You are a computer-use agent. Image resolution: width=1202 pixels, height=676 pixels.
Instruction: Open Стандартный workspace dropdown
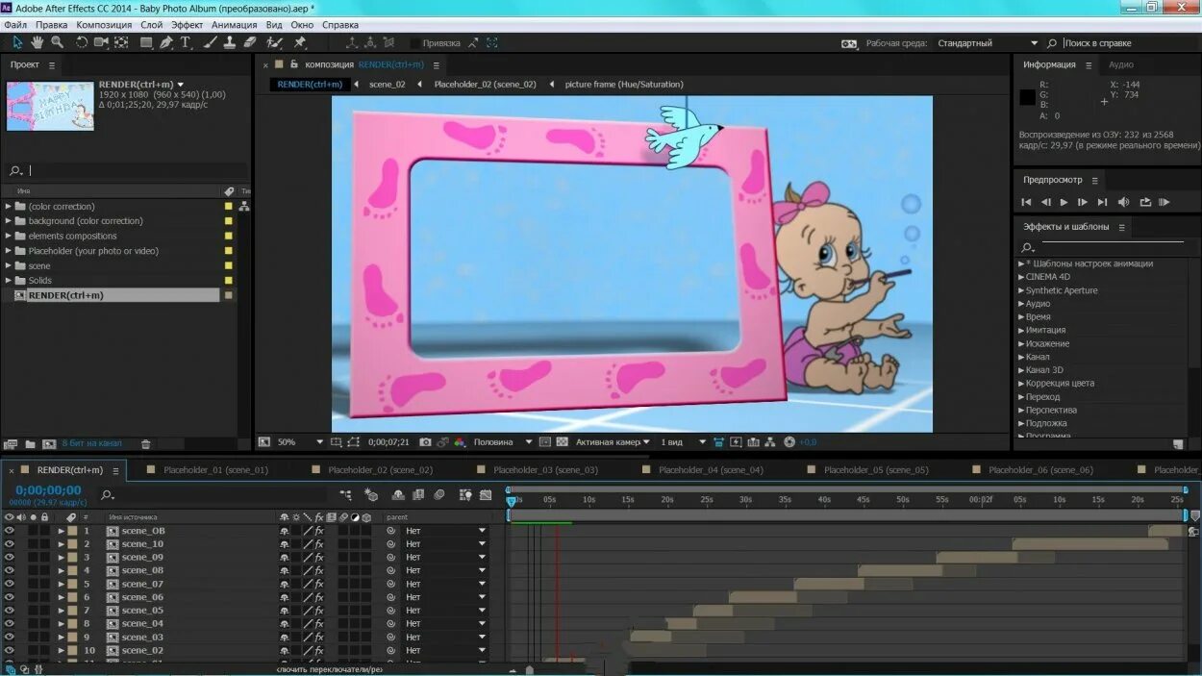[x=988, y=43]
